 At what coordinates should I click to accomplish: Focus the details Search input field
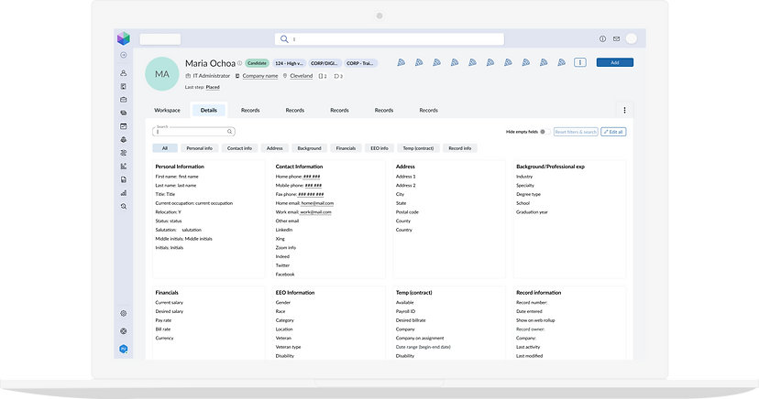click(x=193, y=132)
